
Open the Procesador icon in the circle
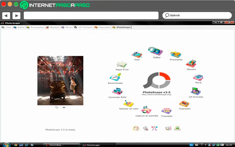tap(176, 55)
